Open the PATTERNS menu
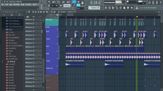The width and height of the screenshot is (163, 91). pos(17,5)
